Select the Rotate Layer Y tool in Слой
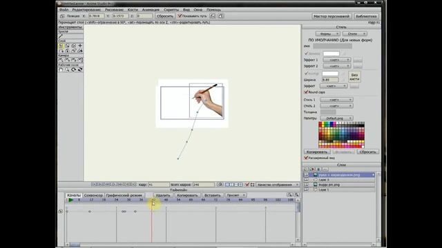This screenshot has height=248, width=442. (x=67, y=50)
